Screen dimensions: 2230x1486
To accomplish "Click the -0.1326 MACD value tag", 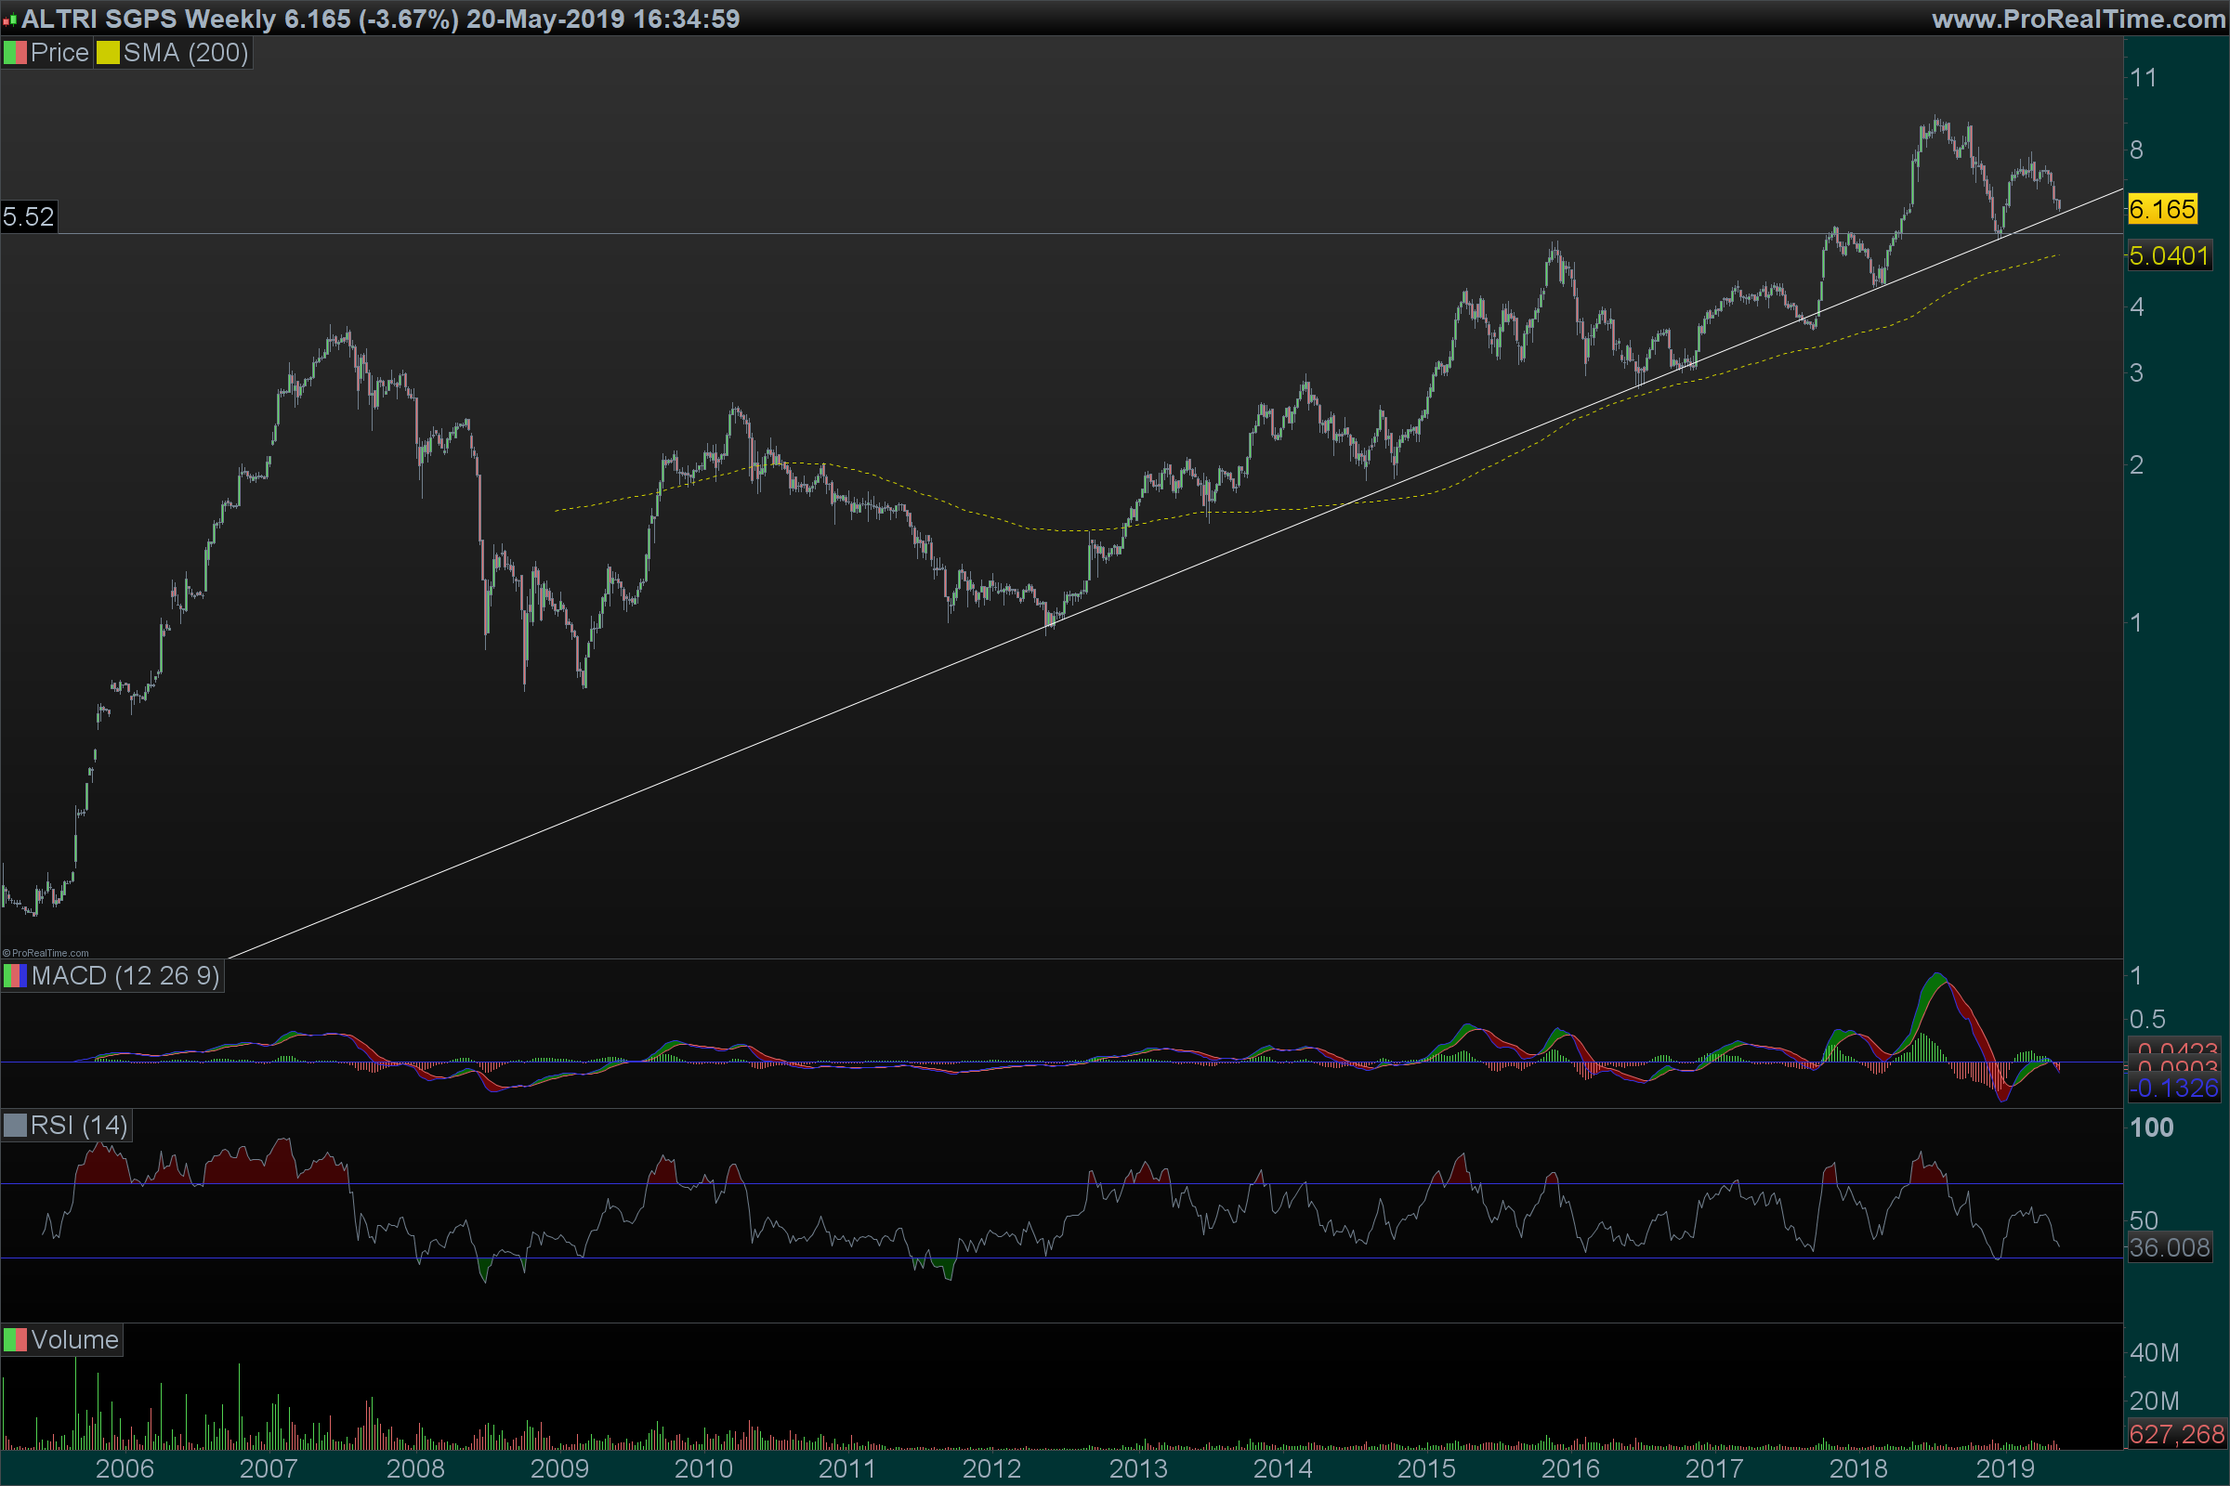I will pos(2175,1088).
